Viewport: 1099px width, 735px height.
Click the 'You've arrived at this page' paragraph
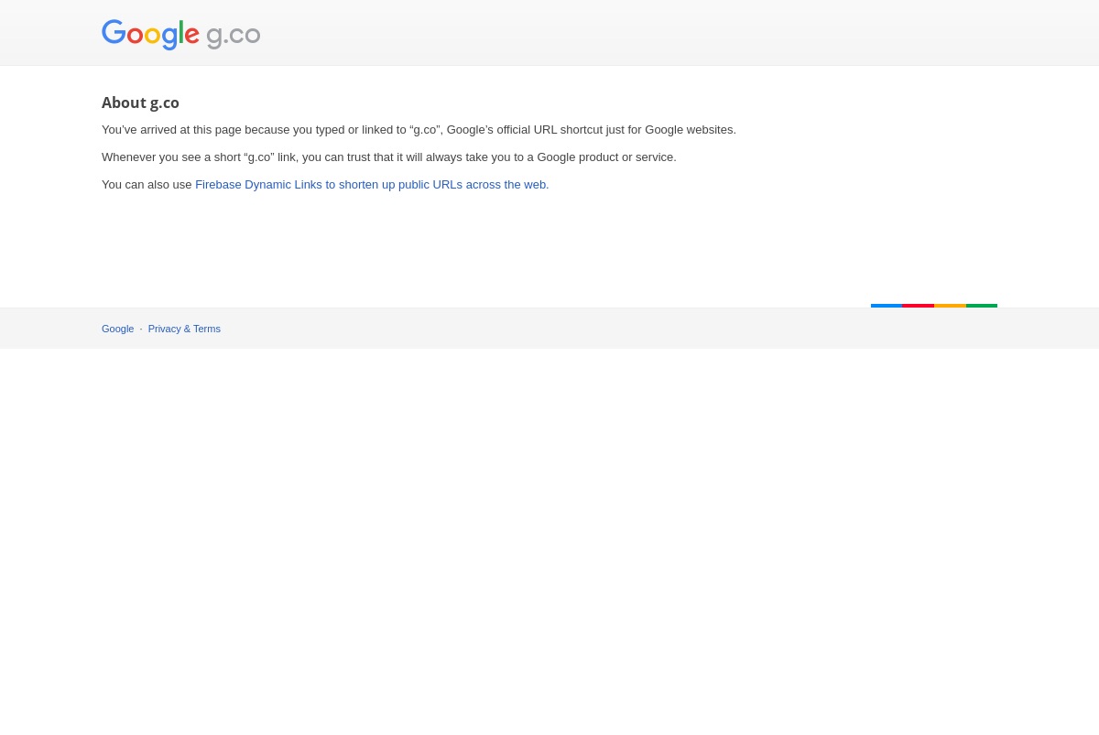[419, 130]
